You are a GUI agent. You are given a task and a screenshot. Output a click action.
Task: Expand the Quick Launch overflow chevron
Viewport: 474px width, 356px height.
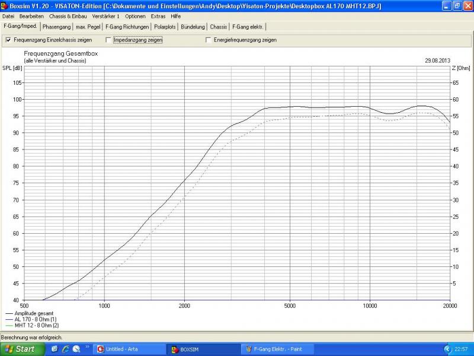pos(88,347)
